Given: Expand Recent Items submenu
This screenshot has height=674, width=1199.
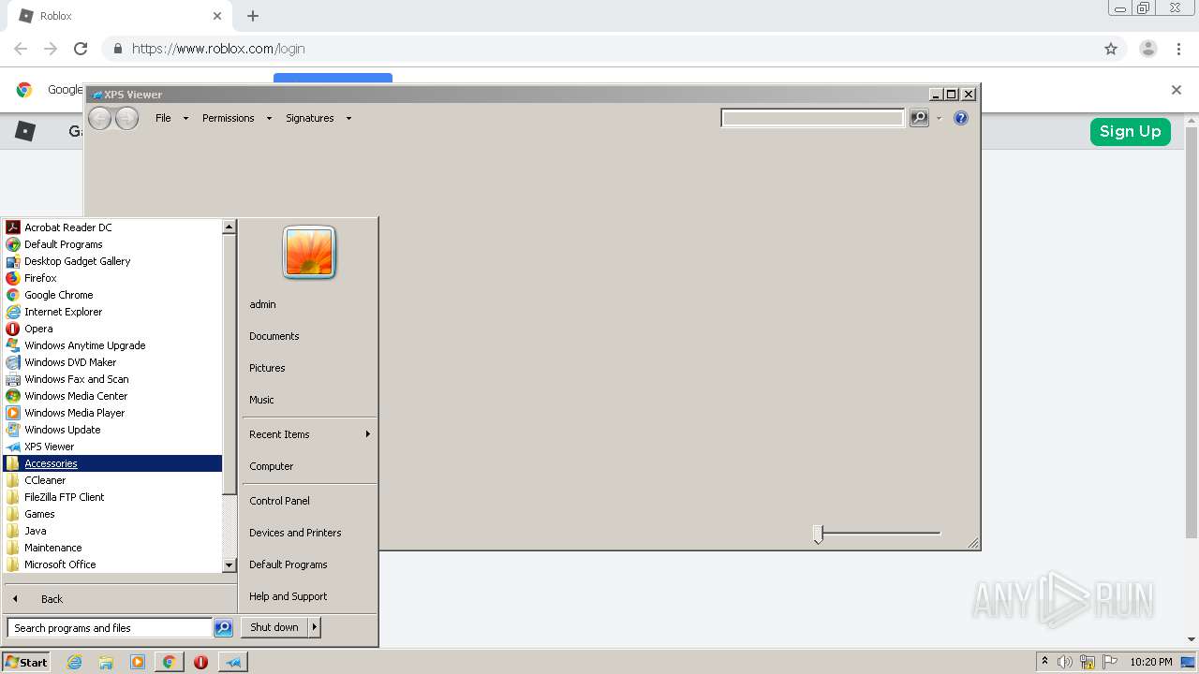Looking at the screenshot, I should 309,434.
